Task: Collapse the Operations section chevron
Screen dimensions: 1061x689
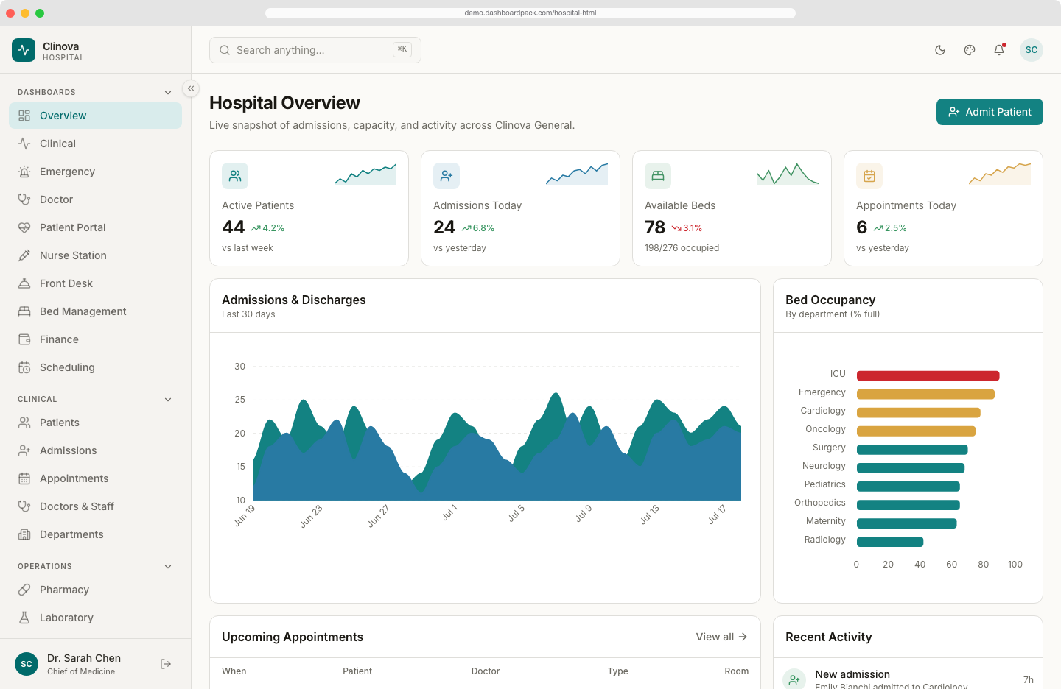Action: pos(168,567)
